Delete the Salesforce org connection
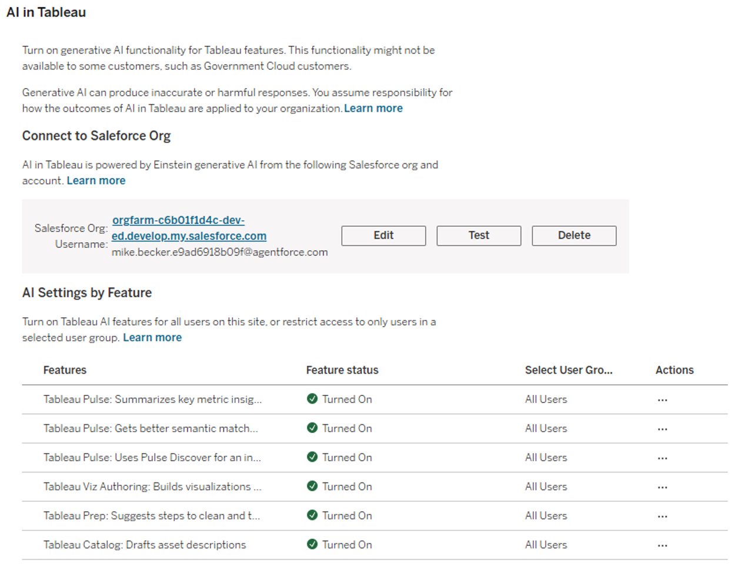Viewport: 734px width, 564px height. click(x=574, y=236)
